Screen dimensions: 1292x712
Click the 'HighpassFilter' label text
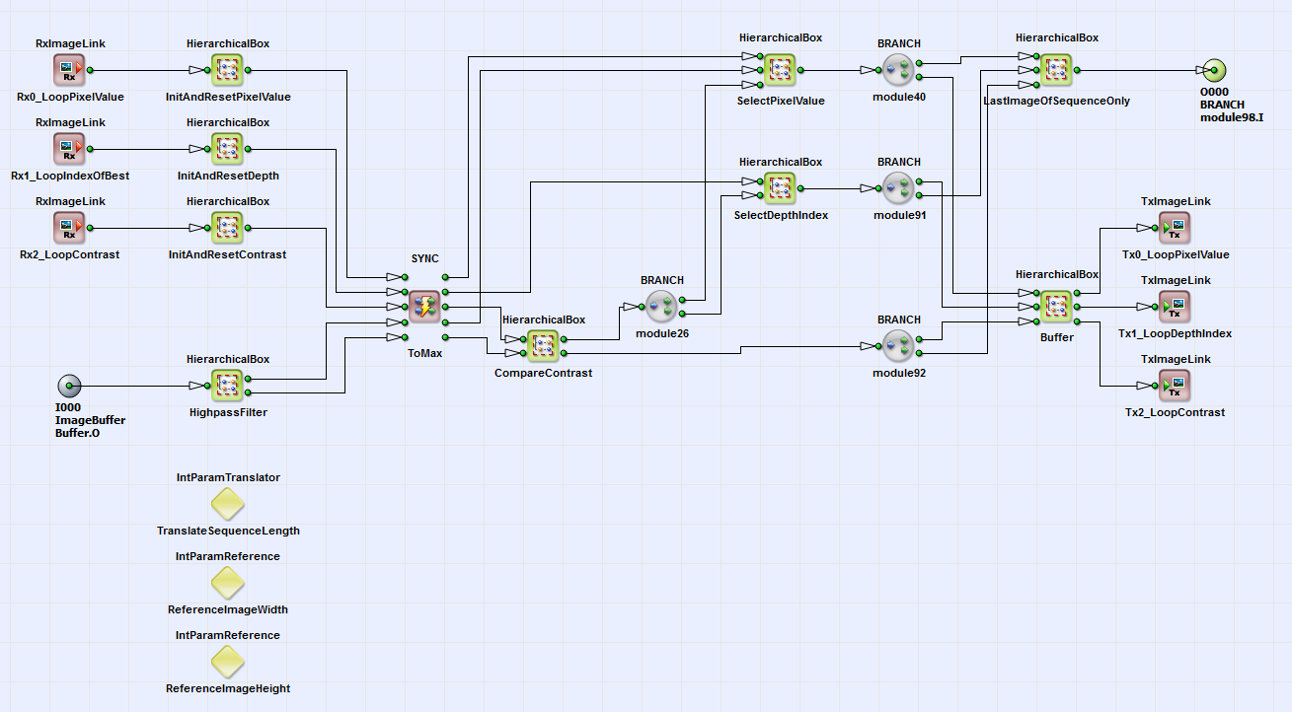pos(228,412)
